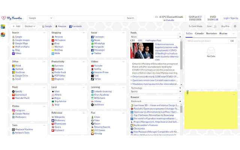Click the Netflix icon in Videos
240x150 pixels.
(92, 69)
